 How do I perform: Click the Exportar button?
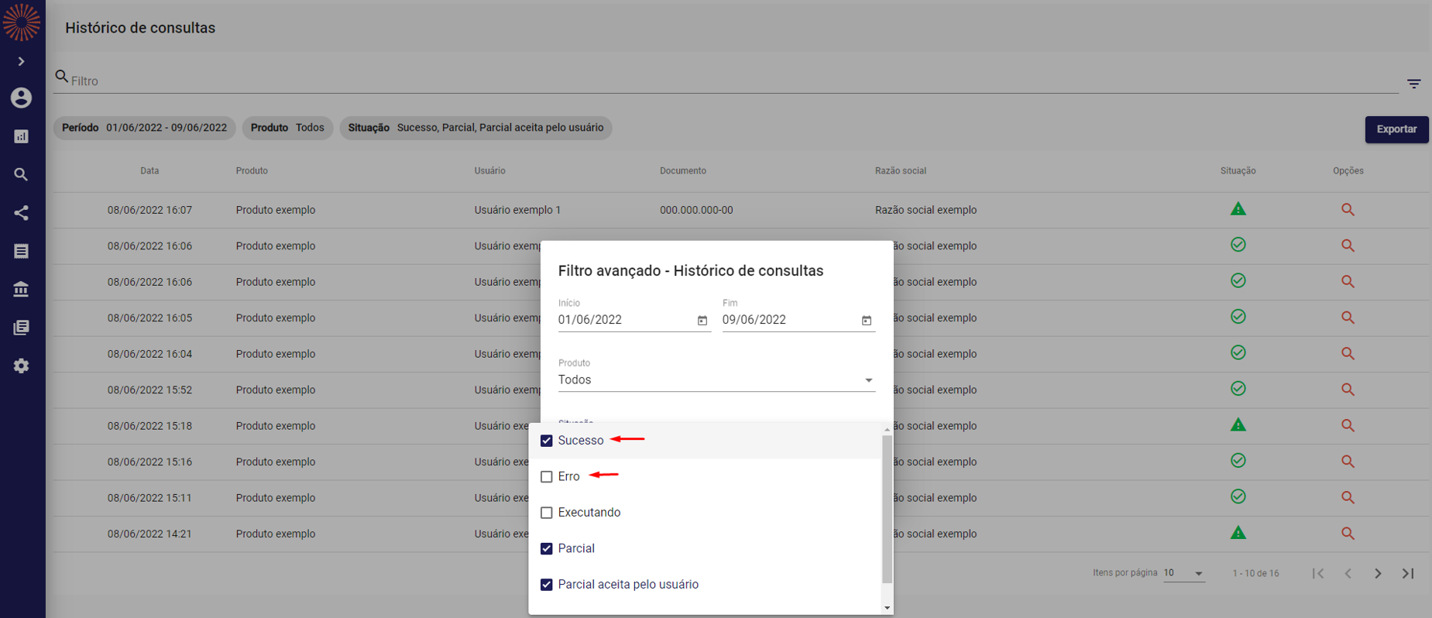point(1396,129)
